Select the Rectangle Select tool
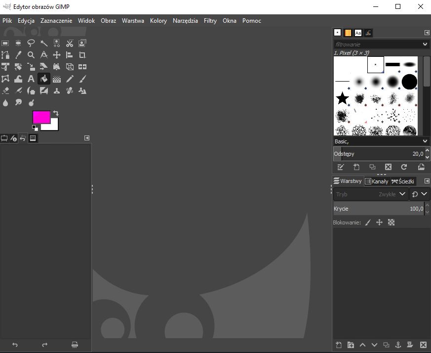Screen dimensions: 431x353 click(x=5, y=43)
